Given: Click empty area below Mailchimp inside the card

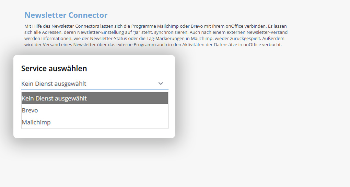Looking at the screenshot, I should point(94,133).
